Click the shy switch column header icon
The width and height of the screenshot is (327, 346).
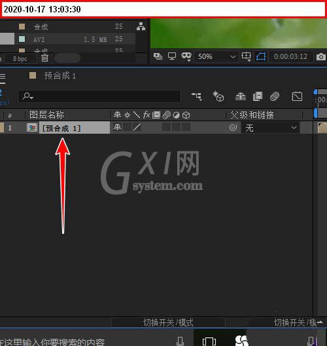[117, 115]
